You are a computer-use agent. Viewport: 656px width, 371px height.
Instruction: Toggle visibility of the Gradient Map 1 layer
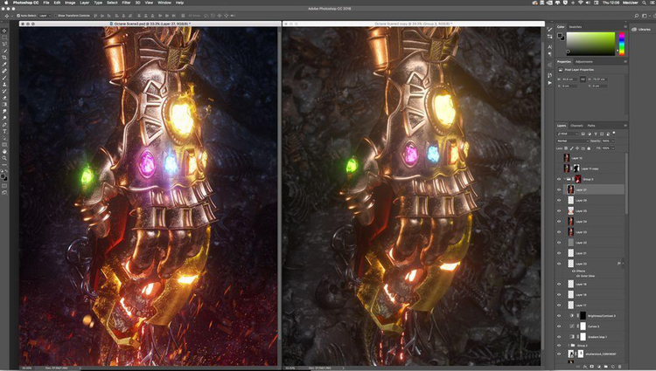(559, 337)
